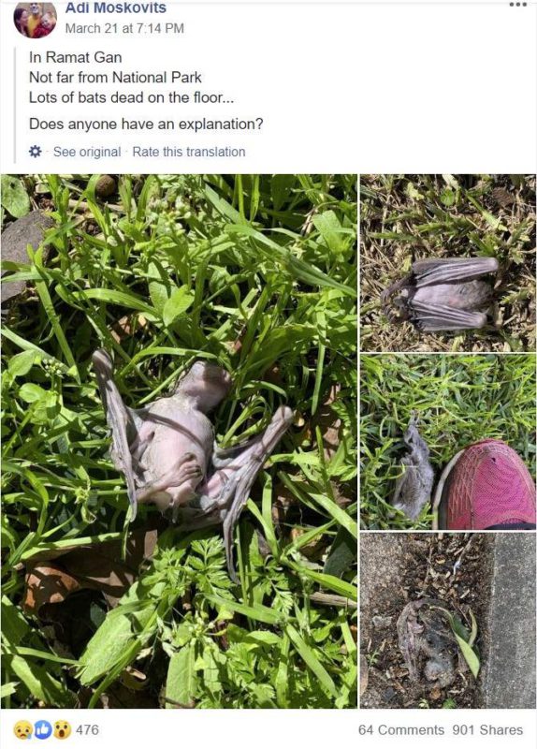
Task: Click the translation settings gear icon
Action: tap(36, 152)
